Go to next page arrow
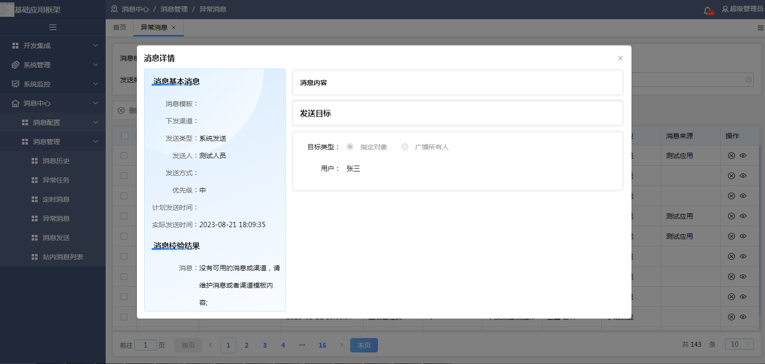The width and height of the screenshot is (765, 364). pyautogui.click(x=341, y=345)
